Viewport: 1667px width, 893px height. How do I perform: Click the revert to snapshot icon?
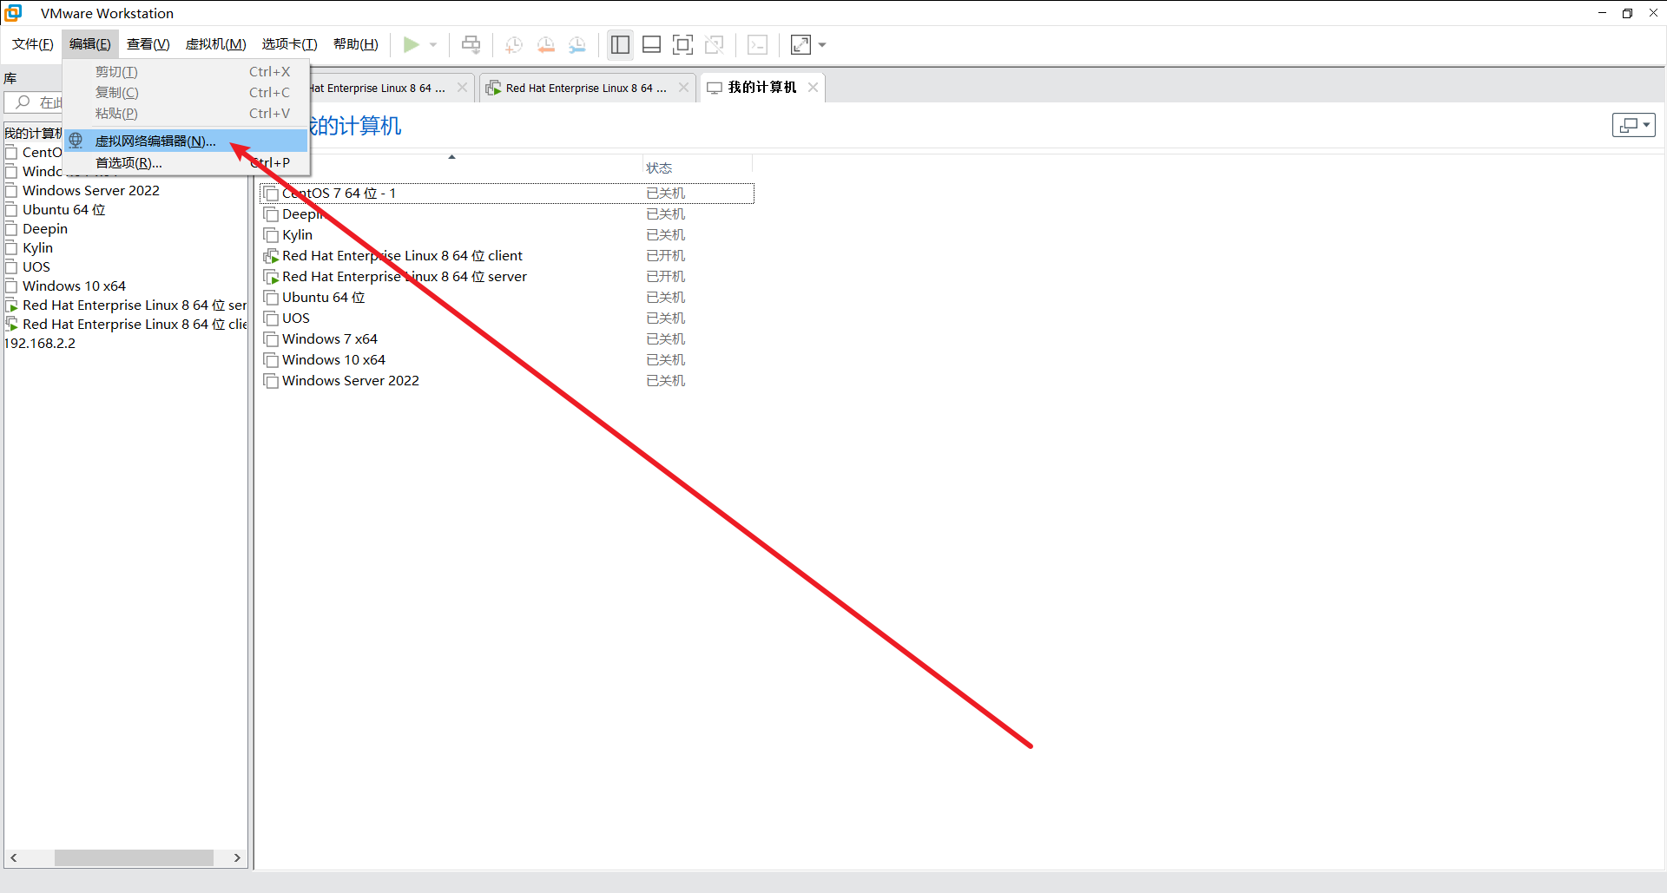[546, 44]
